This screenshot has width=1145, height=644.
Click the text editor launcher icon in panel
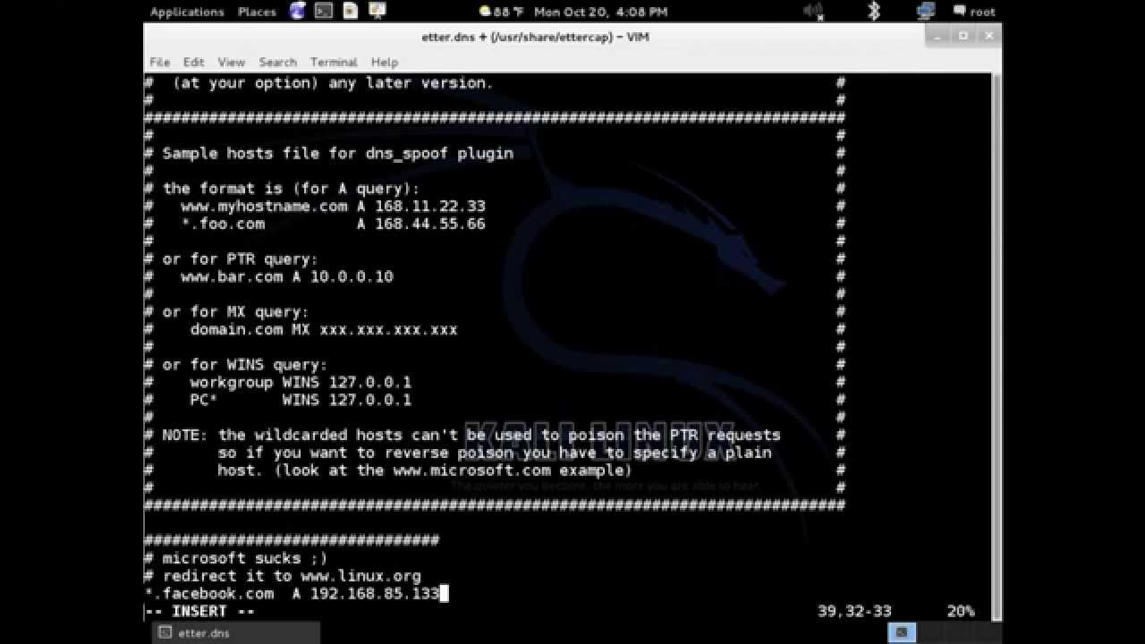pyautogui.click(x=351, y=11)
